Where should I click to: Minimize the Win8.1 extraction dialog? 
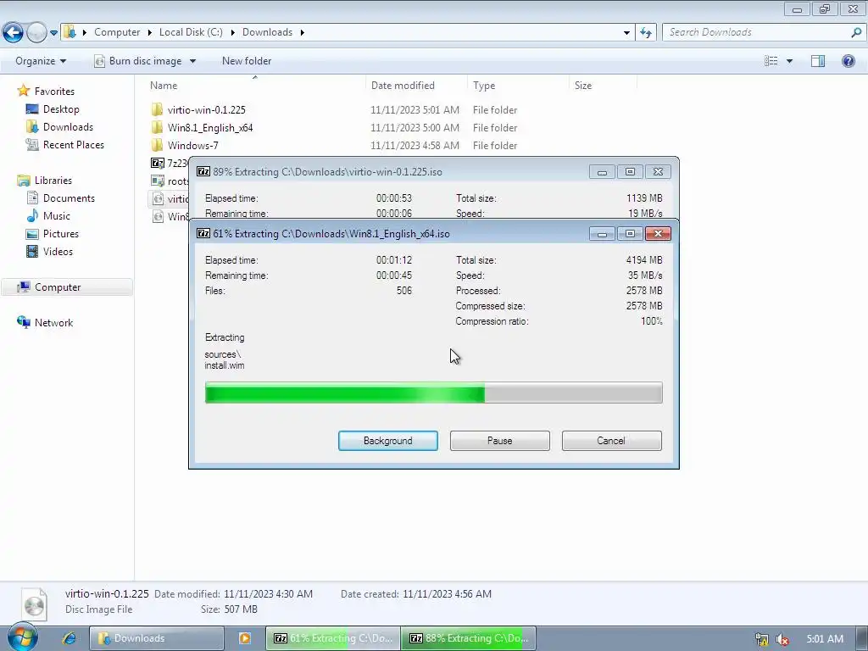click(x=603, y=234)
